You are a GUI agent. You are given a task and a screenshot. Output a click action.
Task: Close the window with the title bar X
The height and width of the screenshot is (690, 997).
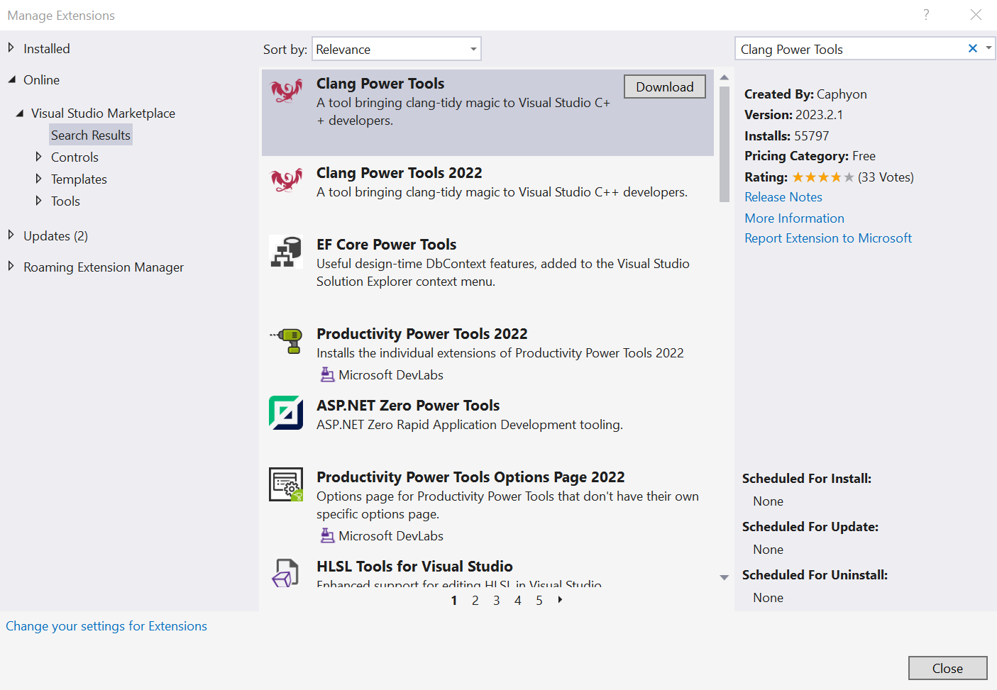pyautogui.click(x=976, y=15)
